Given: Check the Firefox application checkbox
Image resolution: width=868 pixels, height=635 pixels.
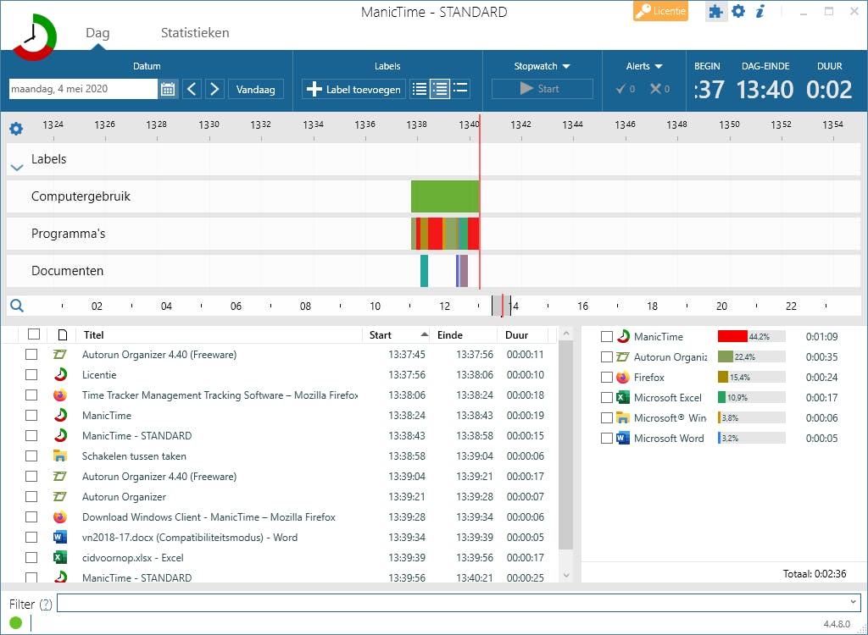Looking at the screenshot, I should (x=607, y=378).
